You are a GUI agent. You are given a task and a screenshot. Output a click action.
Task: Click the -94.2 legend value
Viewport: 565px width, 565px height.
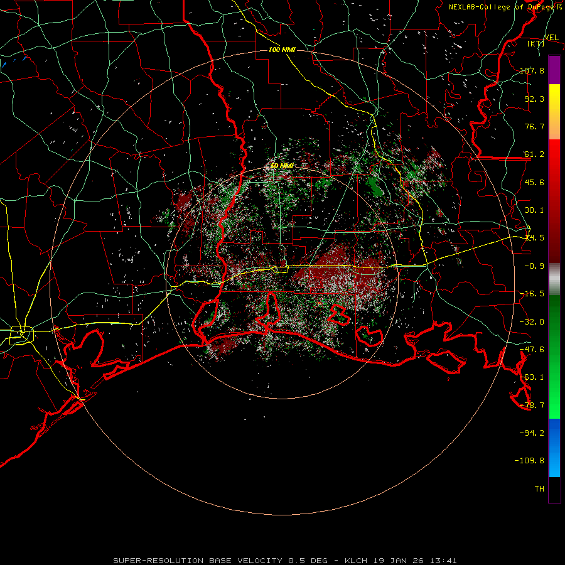pyautogui.click(x=532, y=433)
